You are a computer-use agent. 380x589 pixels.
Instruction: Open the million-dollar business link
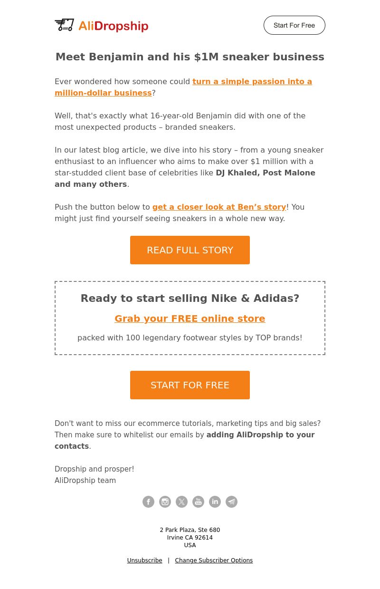[x=183, y=87]
